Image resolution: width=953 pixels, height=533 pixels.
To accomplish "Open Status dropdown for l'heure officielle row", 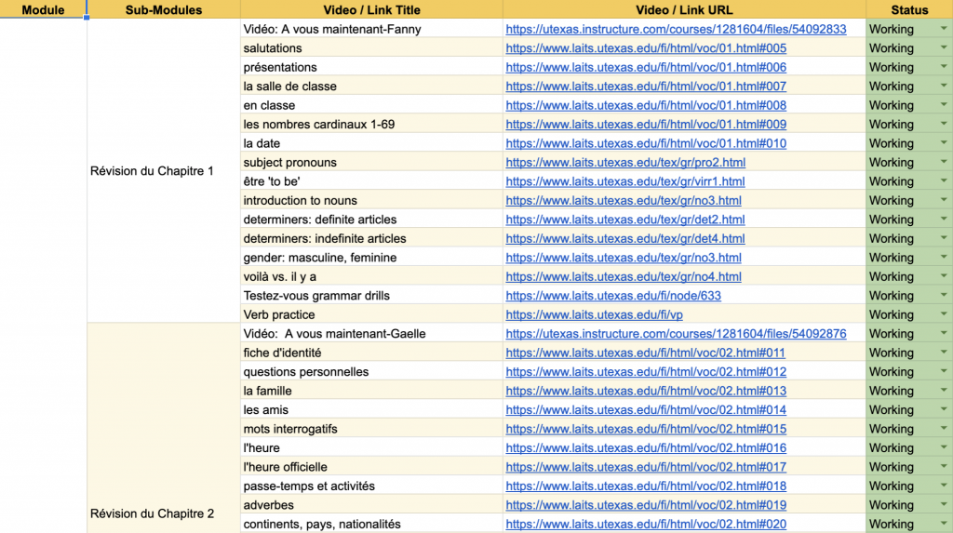I will (x=944, y=467).
